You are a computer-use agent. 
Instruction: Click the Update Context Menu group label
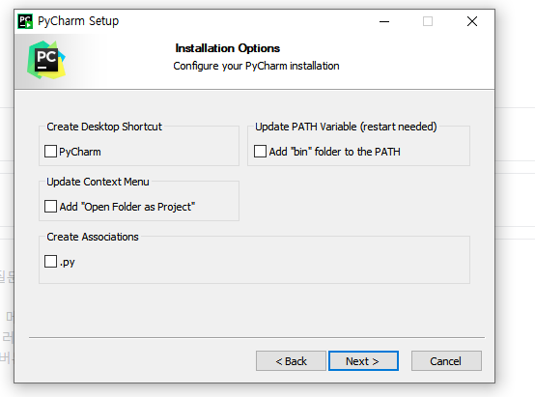coord(98,182)
